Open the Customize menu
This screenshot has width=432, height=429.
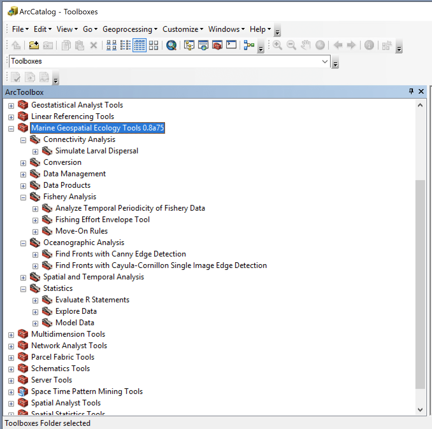click(183, 29)
